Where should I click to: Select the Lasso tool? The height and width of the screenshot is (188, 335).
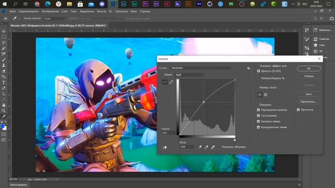[x=4, y=43]
